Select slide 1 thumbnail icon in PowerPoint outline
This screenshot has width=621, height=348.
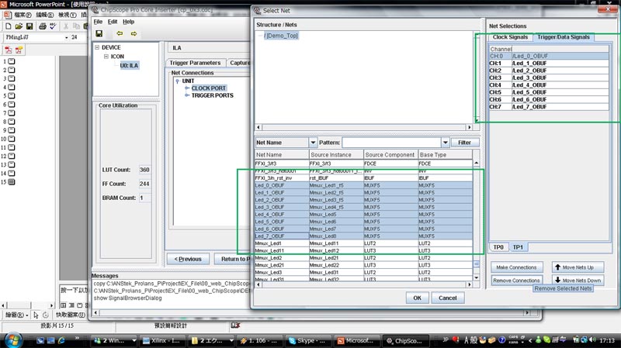pyautogui.click(x=12, y=61)
